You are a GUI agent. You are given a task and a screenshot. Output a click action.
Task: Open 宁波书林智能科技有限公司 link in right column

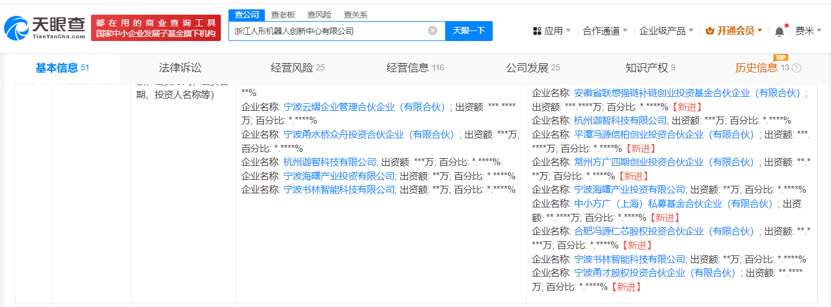pyautogui.click(x=630, y=258)
